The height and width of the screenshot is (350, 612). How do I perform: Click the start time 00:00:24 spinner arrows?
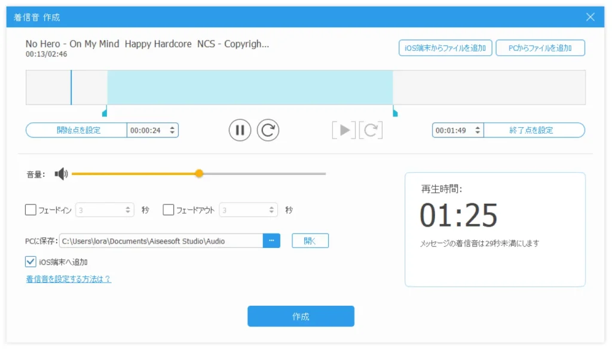tap(173, 130)
